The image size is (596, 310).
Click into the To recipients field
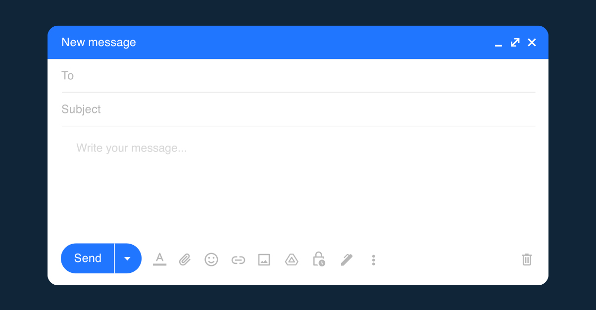(x=298, y=76)
